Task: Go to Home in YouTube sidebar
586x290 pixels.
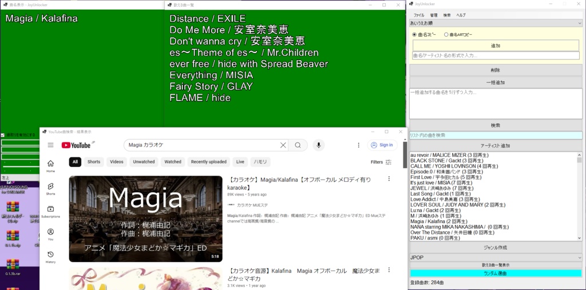Action: pyautogui.click(x=50, y=166)
